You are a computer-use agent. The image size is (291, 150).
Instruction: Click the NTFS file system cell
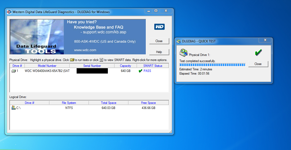[69, 108]
